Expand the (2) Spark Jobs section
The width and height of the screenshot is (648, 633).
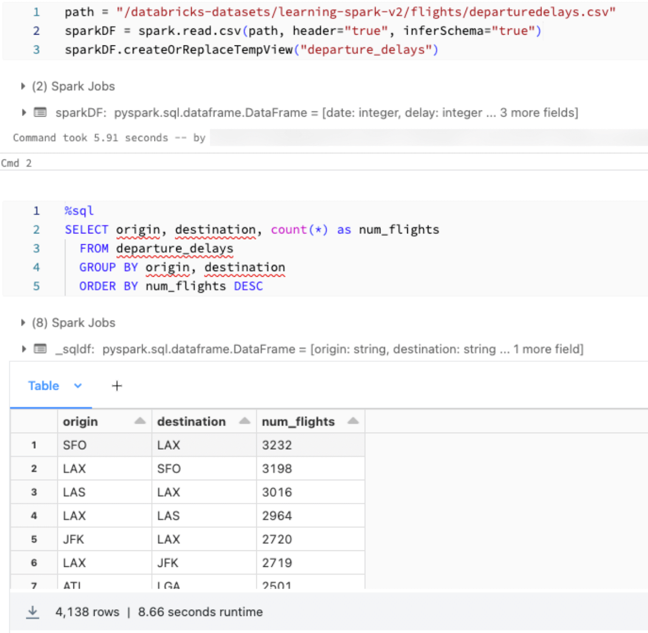(23, 86)
